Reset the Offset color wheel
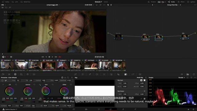The width and height of the screenshot is (197, 111). coord(71,85)
